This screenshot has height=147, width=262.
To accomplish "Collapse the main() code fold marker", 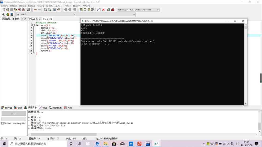I will [34, 25].
